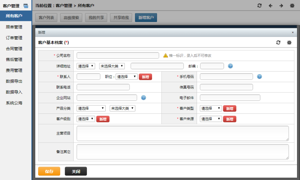Click into the 备注其它 text area

(183, 152)
